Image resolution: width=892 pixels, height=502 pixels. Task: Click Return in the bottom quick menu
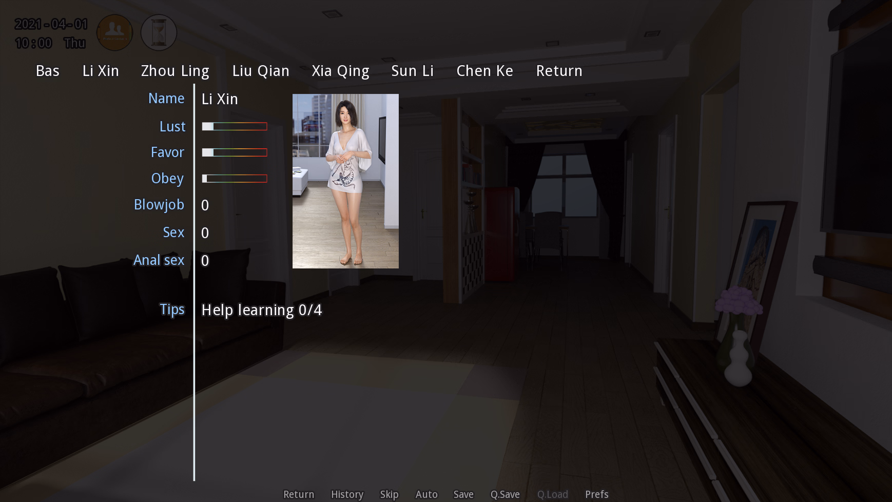point(299,494)
